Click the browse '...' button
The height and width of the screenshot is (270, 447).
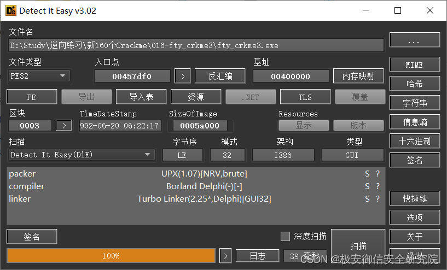click(415, 40)
